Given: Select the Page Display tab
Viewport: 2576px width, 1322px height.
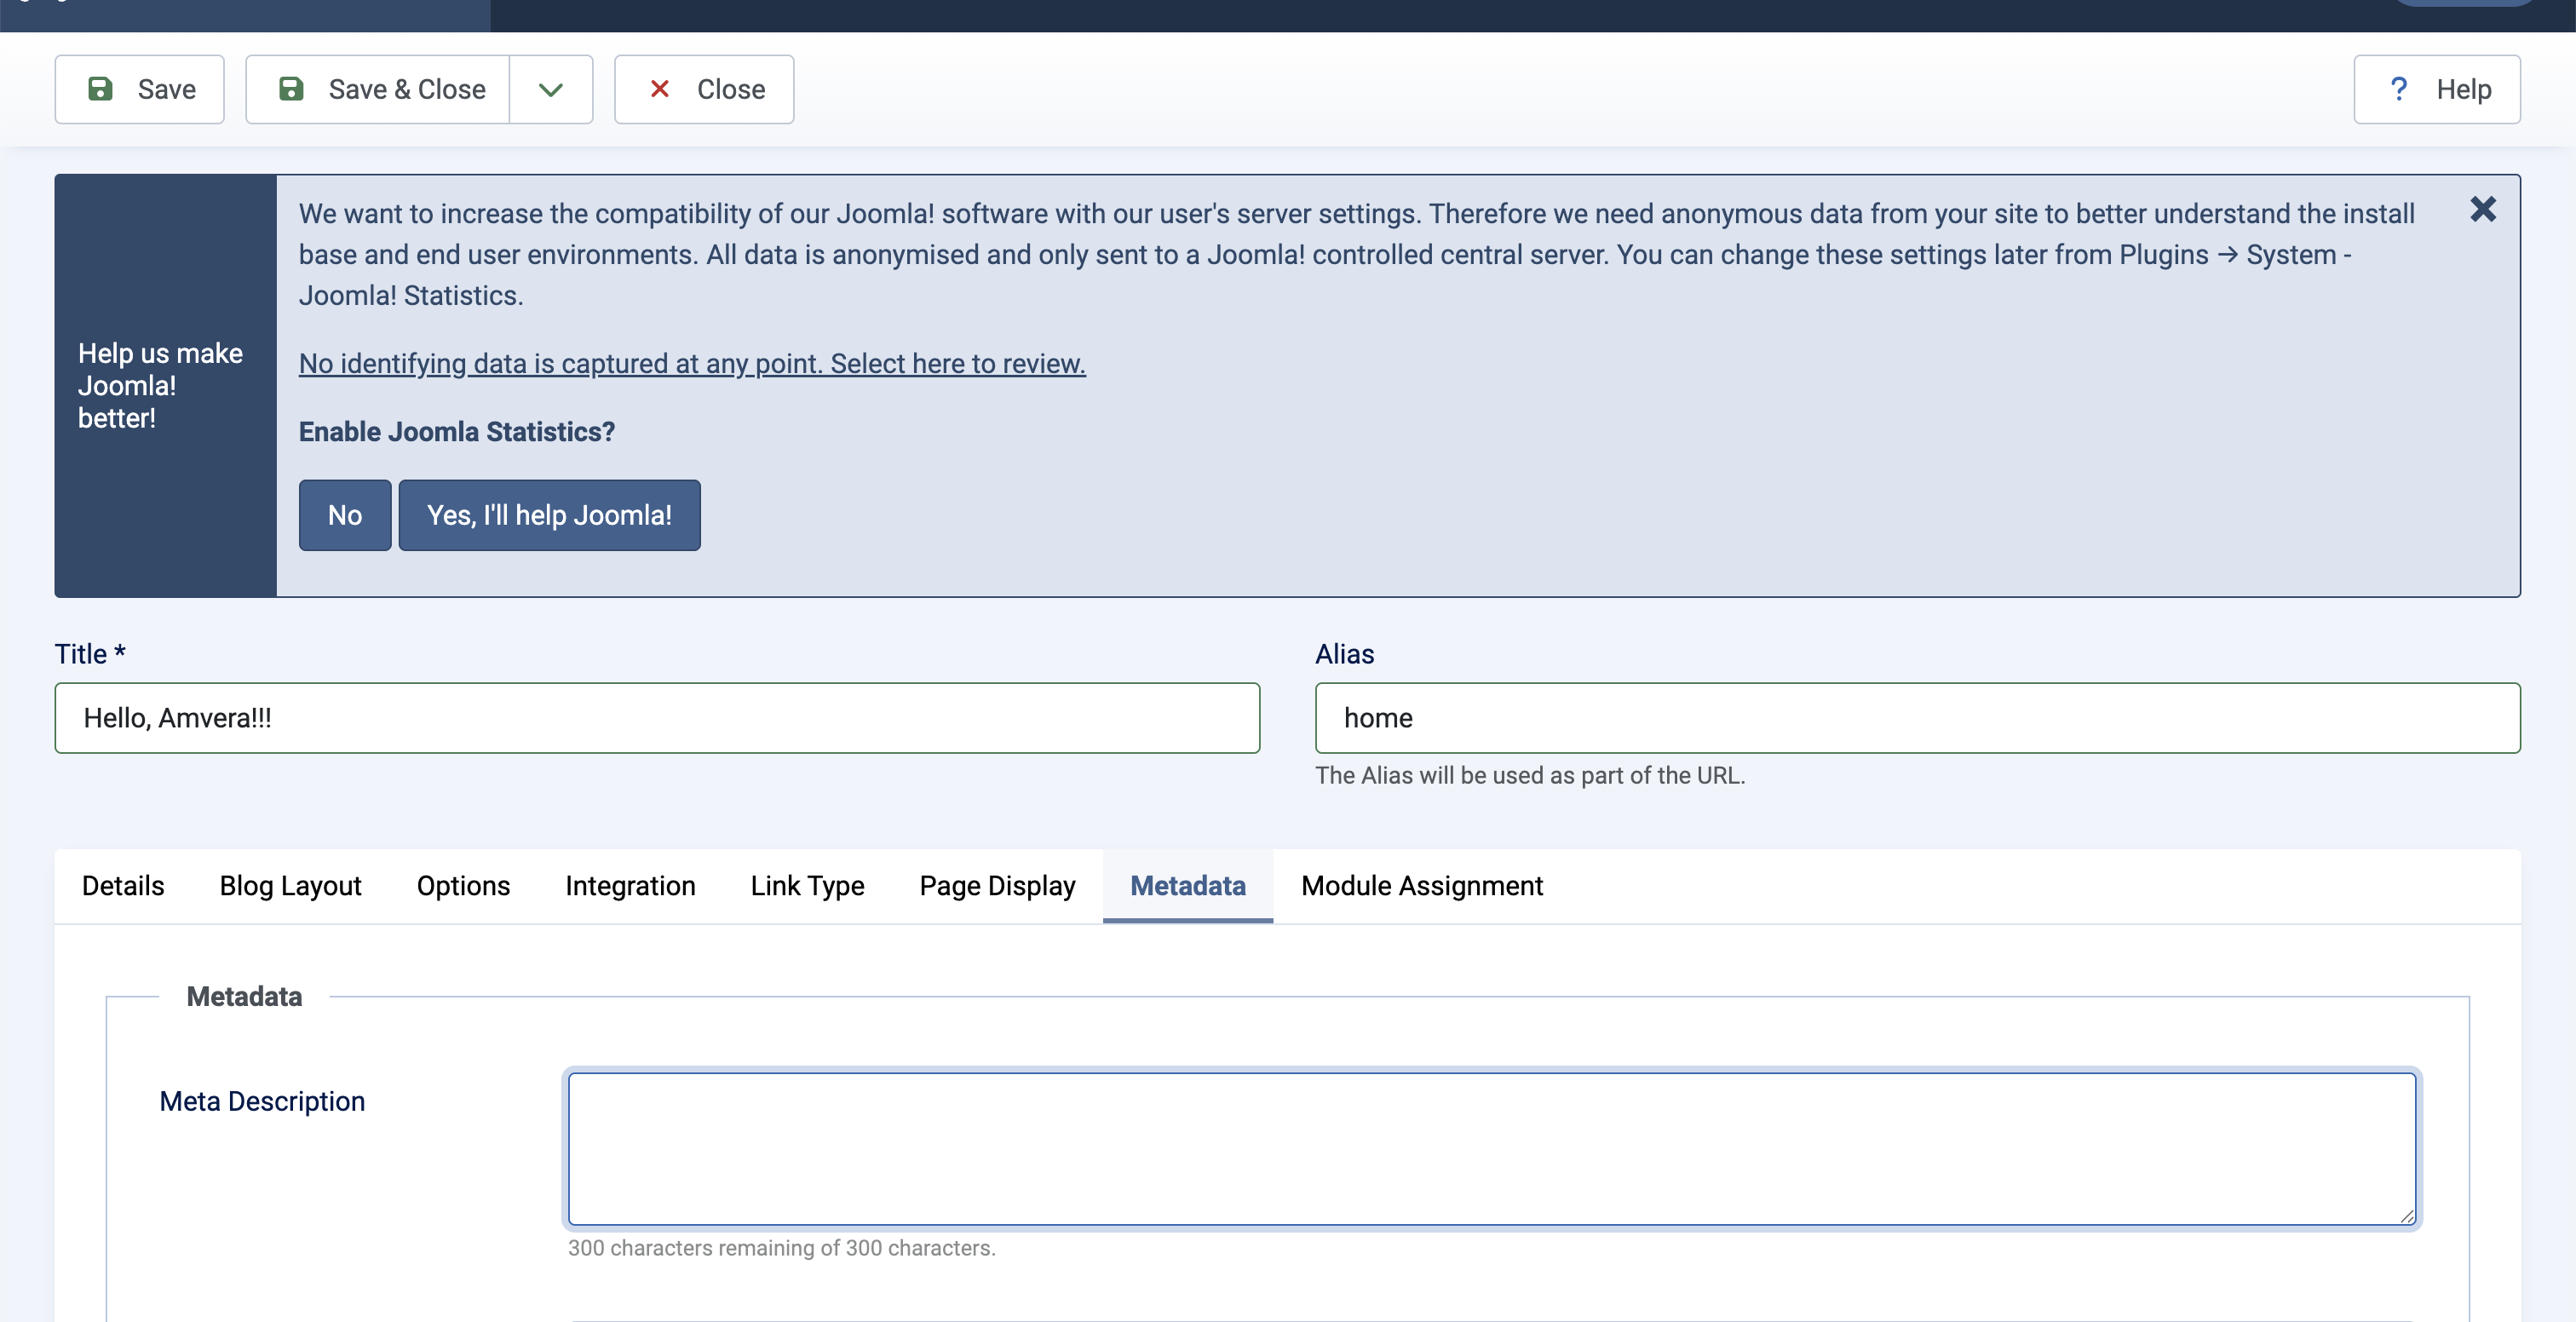Looking at the screenshot, I should click(x=997, y=886).
